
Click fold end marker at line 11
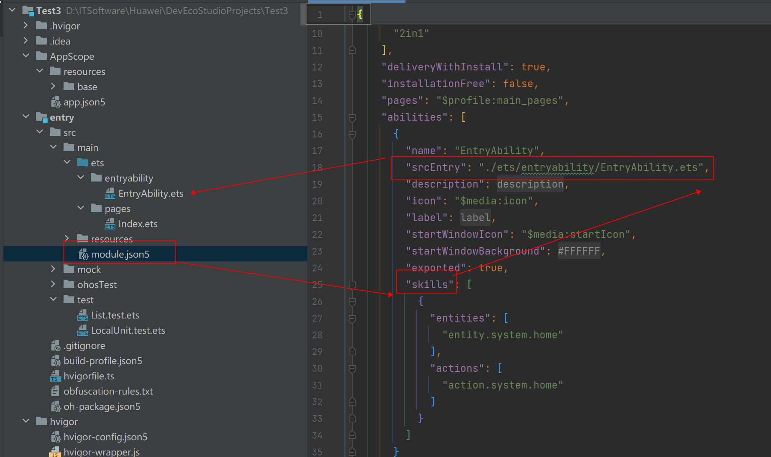pos(352,50)
